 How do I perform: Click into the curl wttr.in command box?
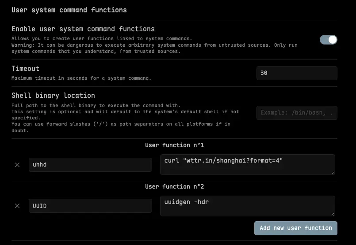(x=247, y=164)
